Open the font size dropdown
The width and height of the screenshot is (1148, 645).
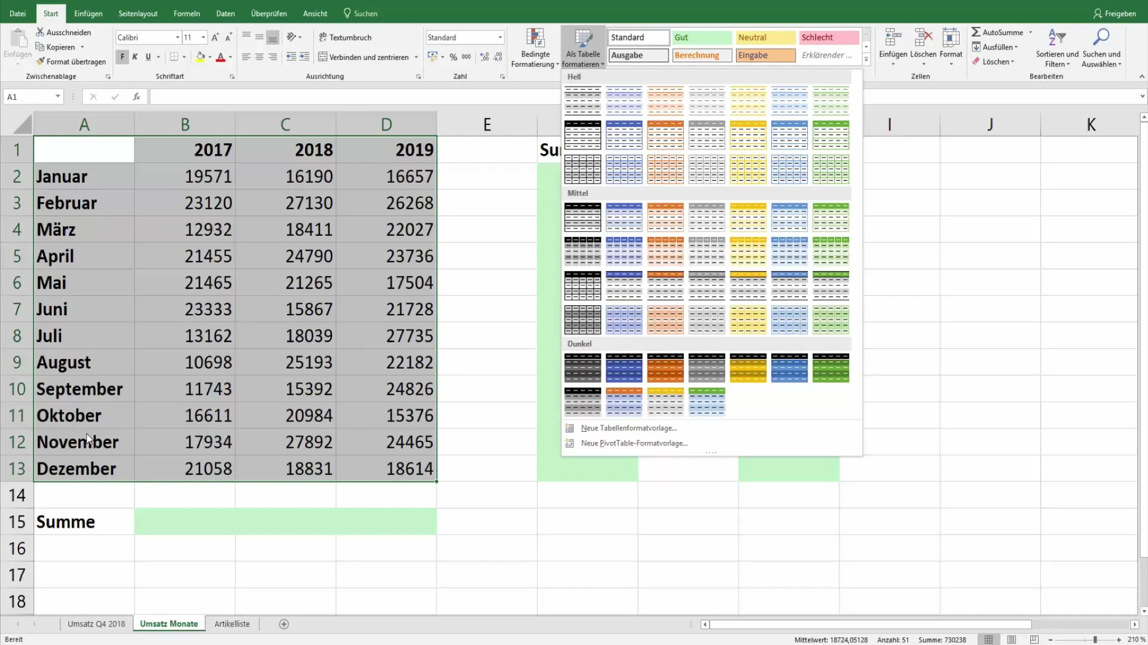click(x=203, y=38)
